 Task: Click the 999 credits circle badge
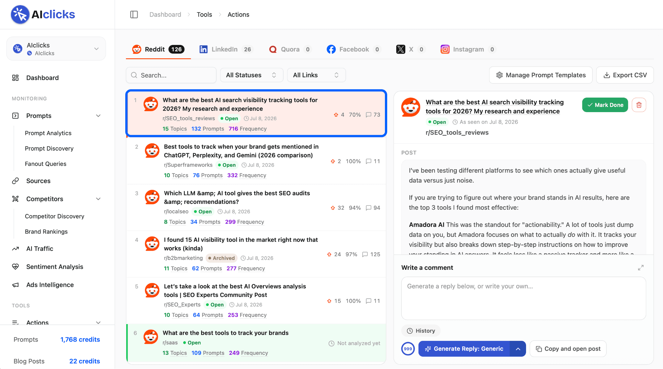coord(408,349)
